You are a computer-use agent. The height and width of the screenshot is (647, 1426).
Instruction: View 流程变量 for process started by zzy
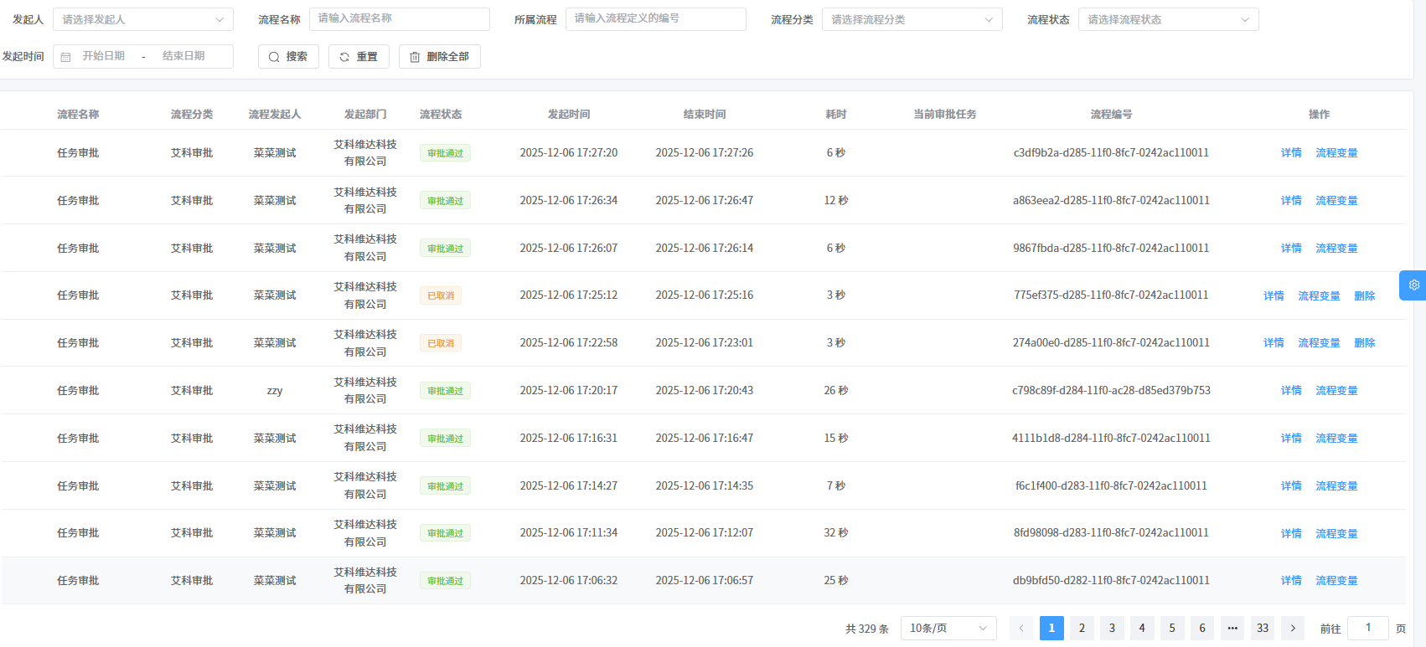point(1336,391)
